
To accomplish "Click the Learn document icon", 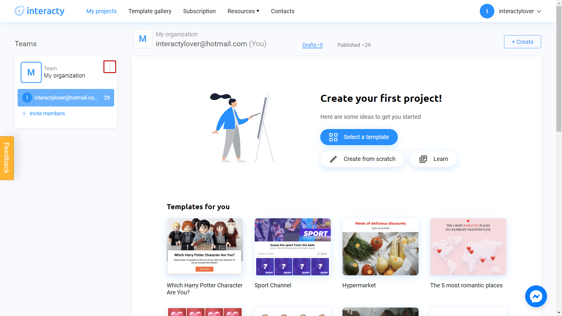I will click(424, 159).
